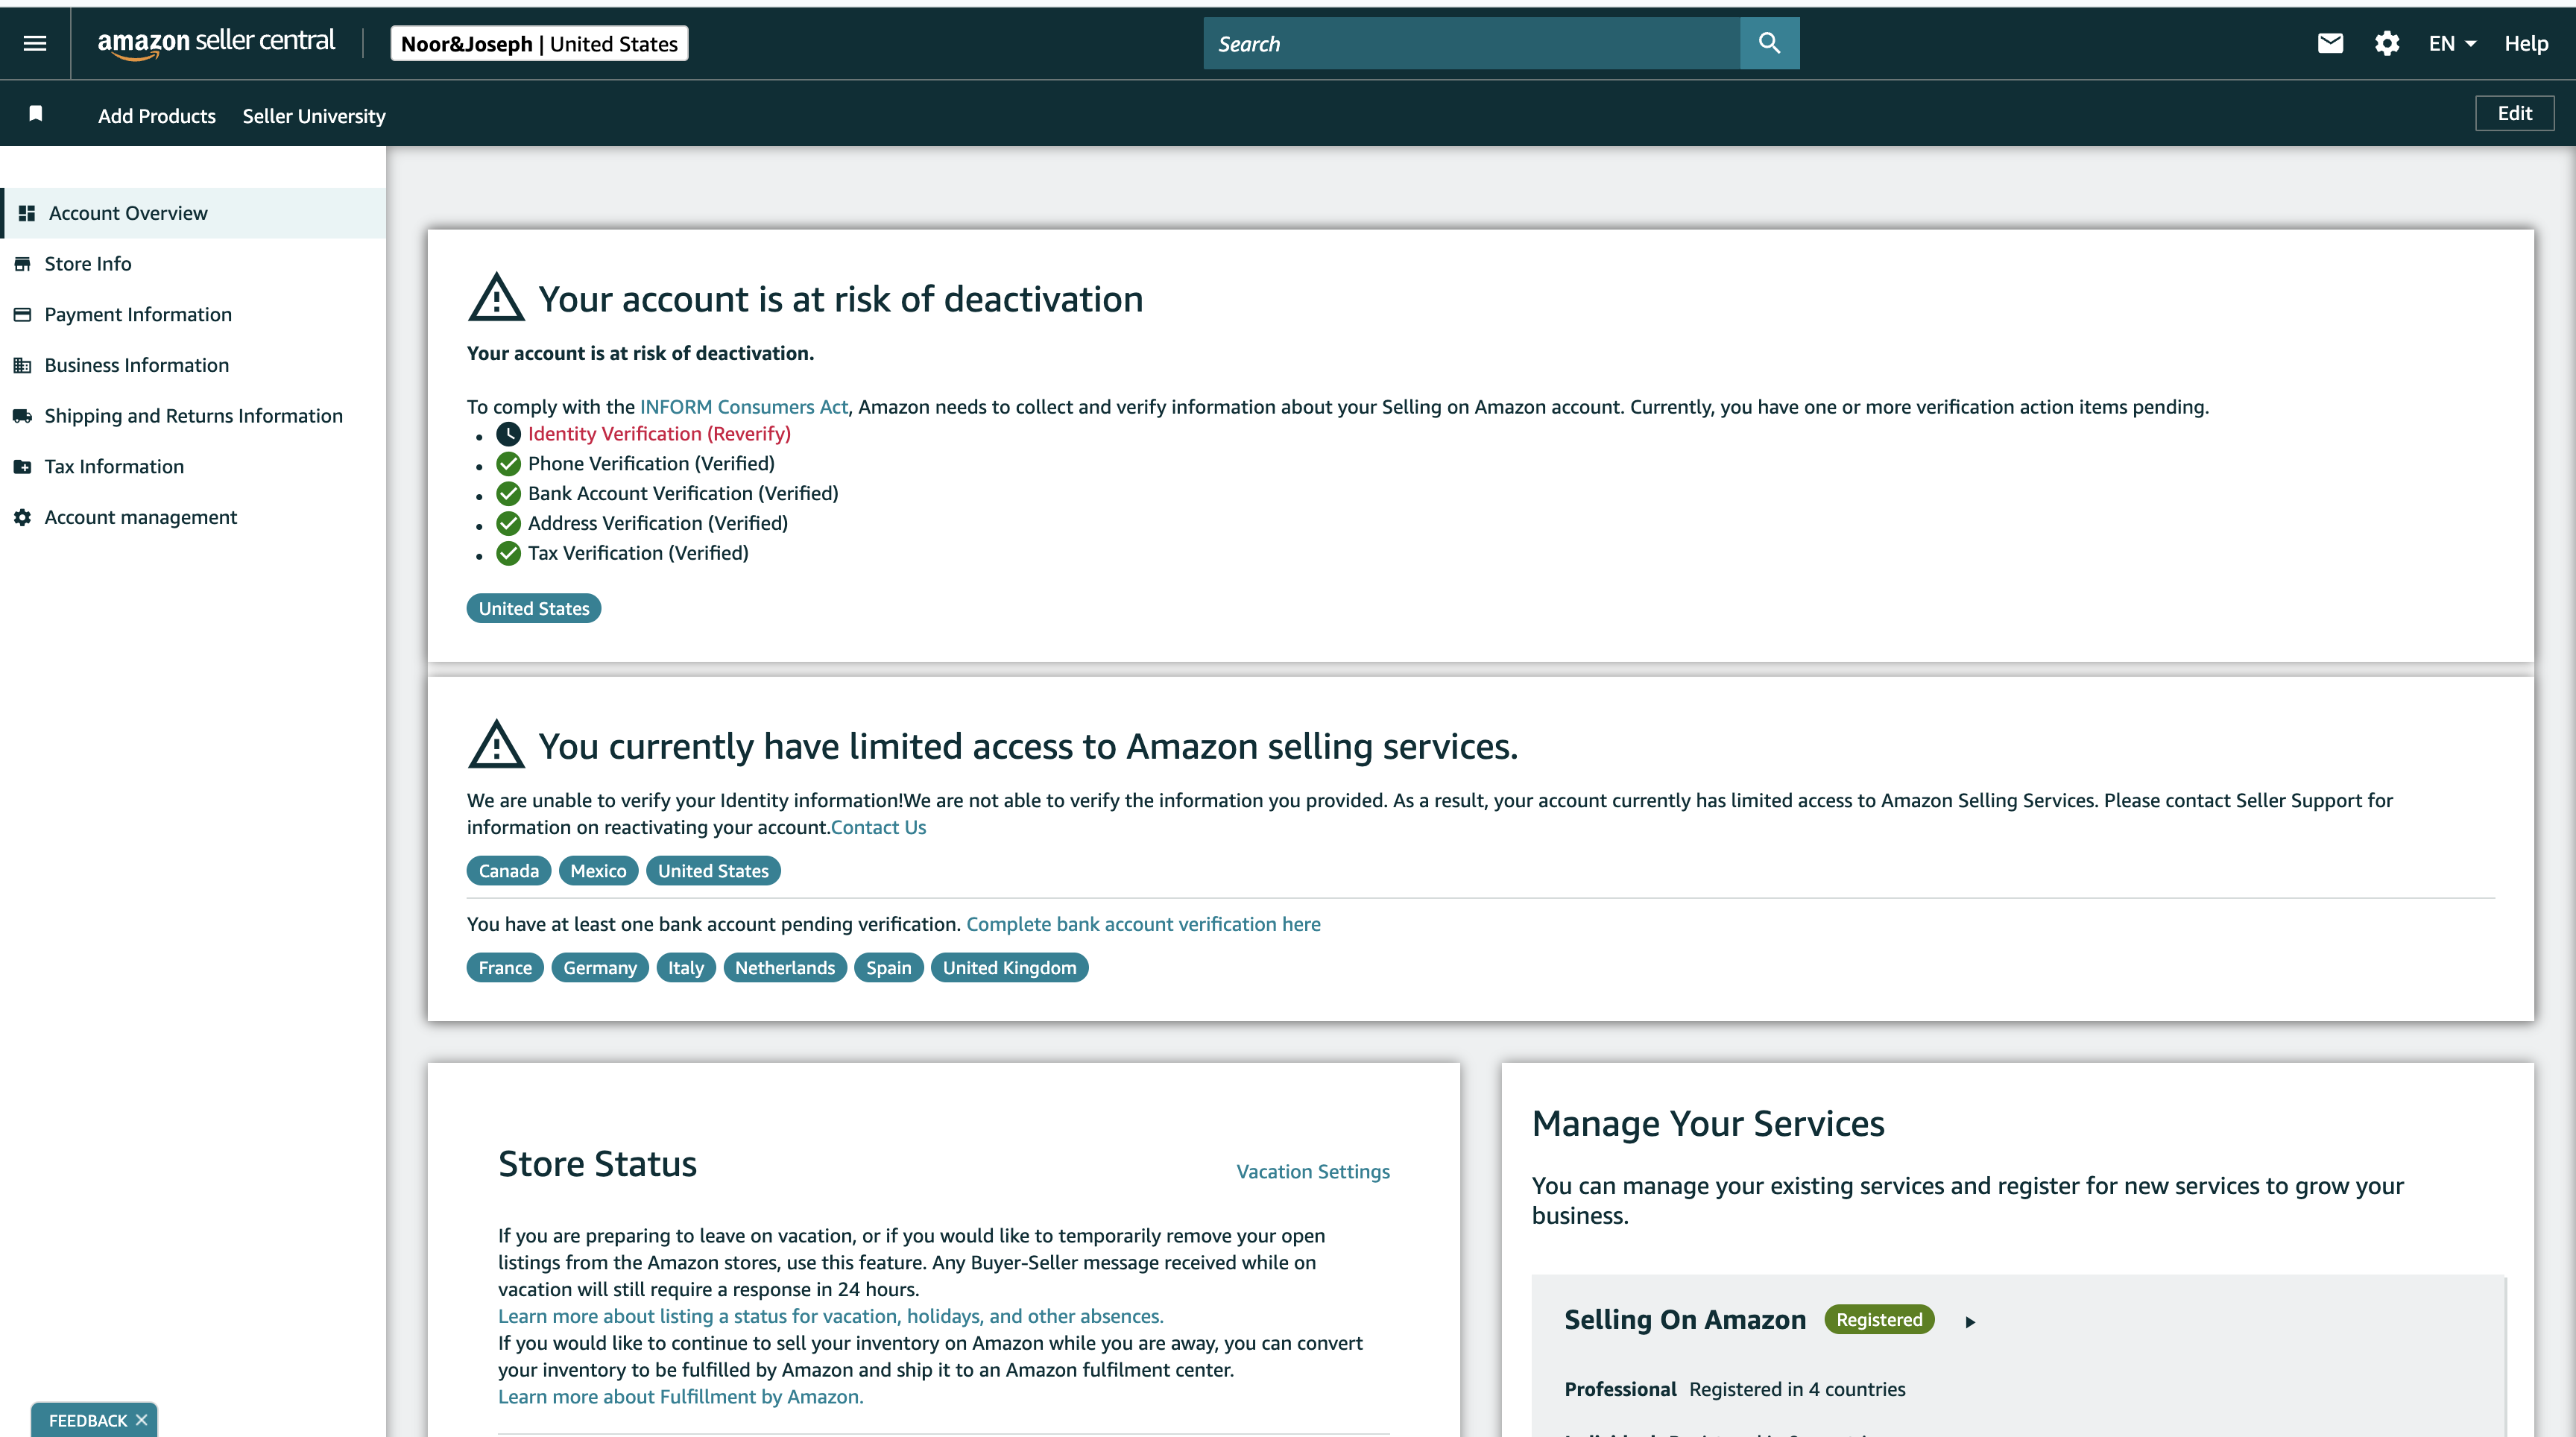Screen dimensions: 2576x1437
Task: Open Vacation Settings link
Action: (1312, 1171)
